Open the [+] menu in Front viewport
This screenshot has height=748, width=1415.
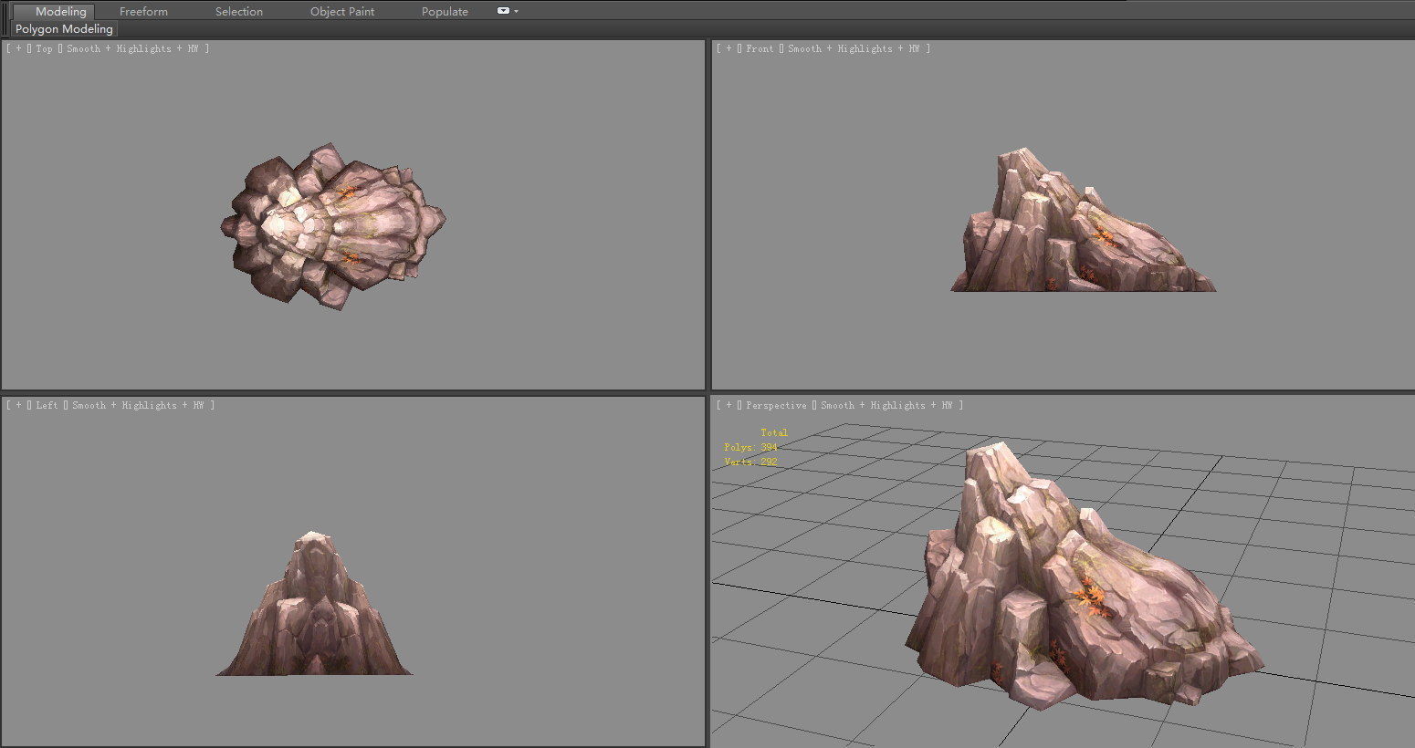tap(729, 48)
